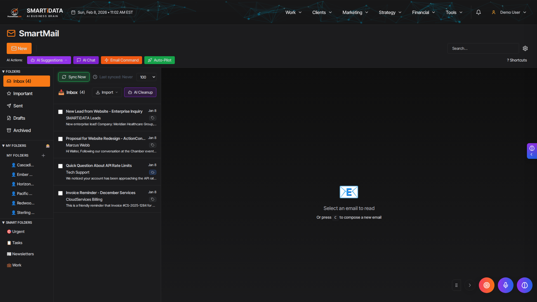Collapse the SMART FOLDERS section
This screenshot has width=537, height=302.
coord(17,223)
